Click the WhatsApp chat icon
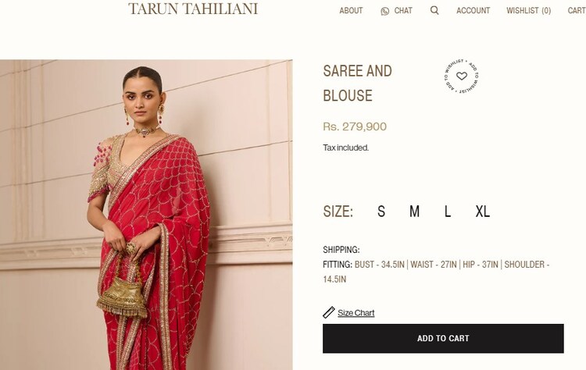 pyautogui.click(x=384, y=11)
